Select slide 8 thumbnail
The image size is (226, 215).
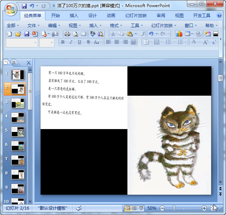[x=18, y=174]
